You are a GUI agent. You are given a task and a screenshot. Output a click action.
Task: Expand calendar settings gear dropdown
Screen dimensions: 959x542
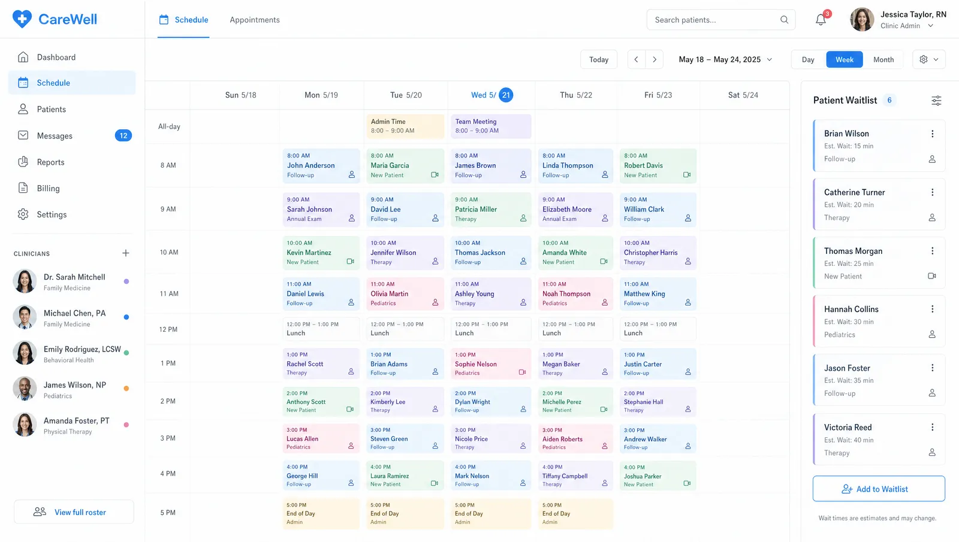(x=929, y=59)
